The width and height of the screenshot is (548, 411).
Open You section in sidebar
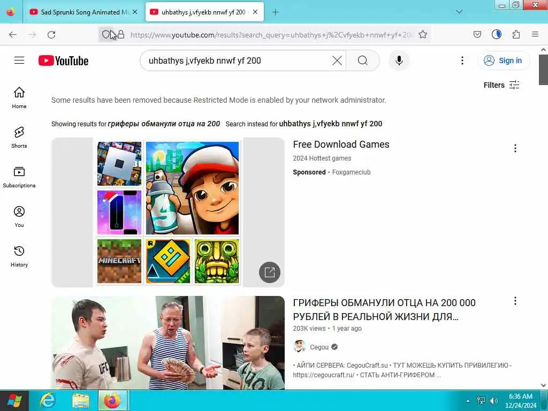point(19,217)
